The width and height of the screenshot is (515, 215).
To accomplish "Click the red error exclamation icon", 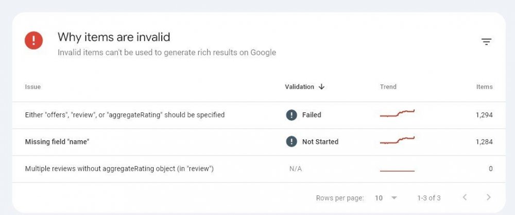I will tap(34, 40).
